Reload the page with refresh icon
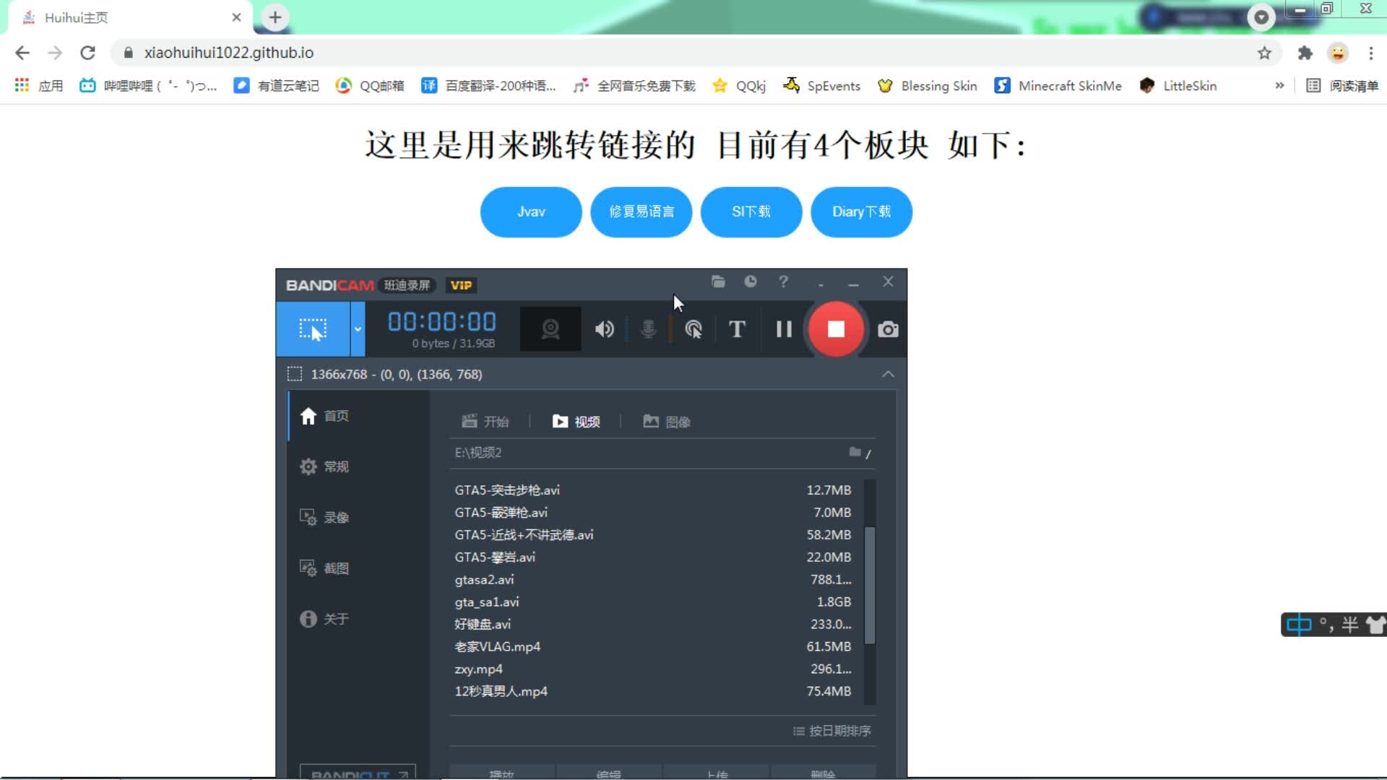This screenshot has height=780, width=1387. pos(87,53)
